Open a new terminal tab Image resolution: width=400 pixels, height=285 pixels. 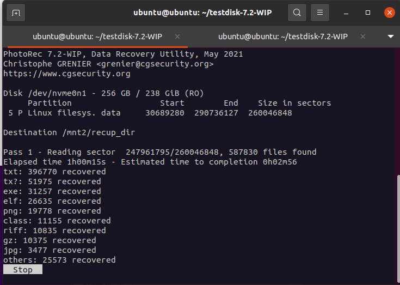pos(16,13)
